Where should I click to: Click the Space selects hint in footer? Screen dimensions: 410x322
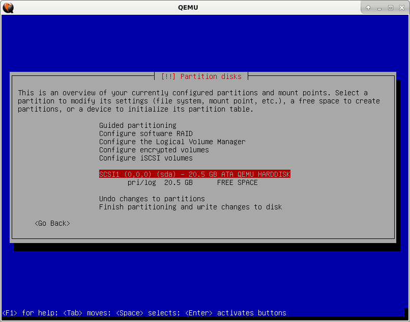148,313
